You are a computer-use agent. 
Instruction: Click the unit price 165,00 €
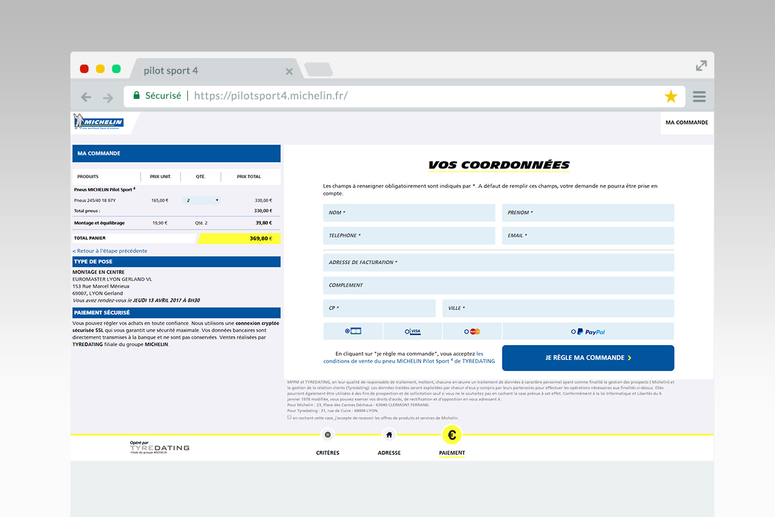160,200
